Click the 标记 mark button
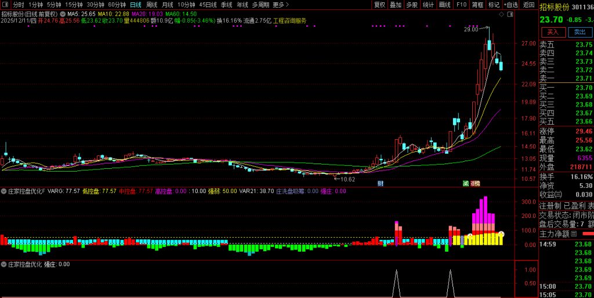This screenshot has width=594, height=298. pyautogui.click(x=494, y=5)
